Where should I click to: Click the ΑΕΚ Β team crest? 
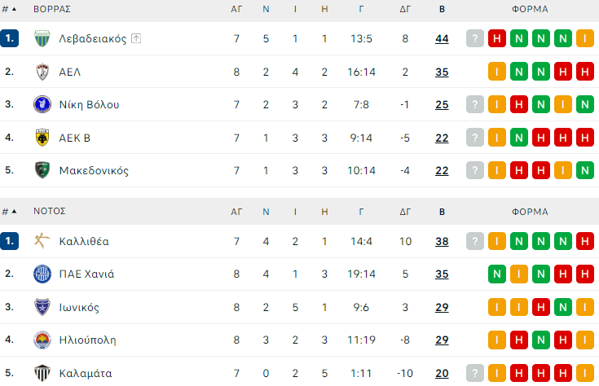[x=42, y=138]
